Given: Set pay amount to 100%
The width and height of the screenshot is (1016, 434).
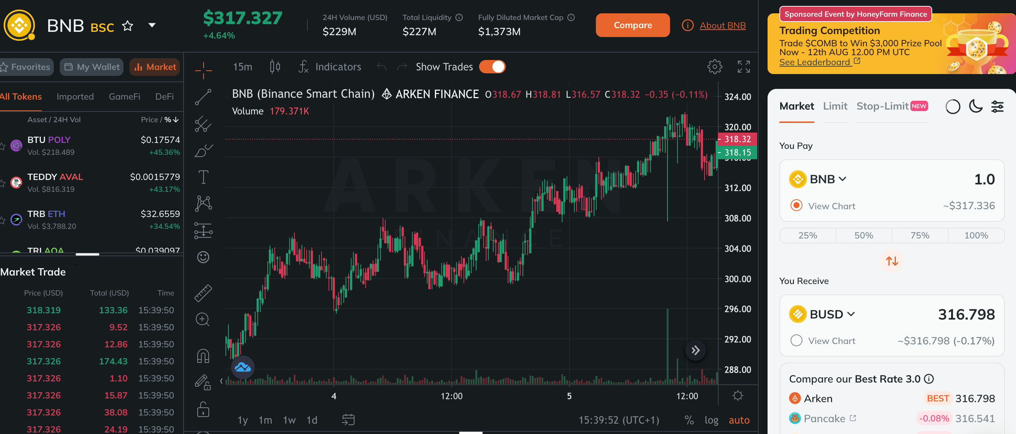Looking at the screenshot, I should pyautogui.click(x=976, y=235).
